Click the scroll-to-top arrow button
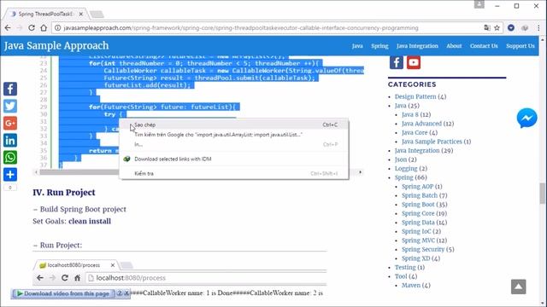 point(519,287)
